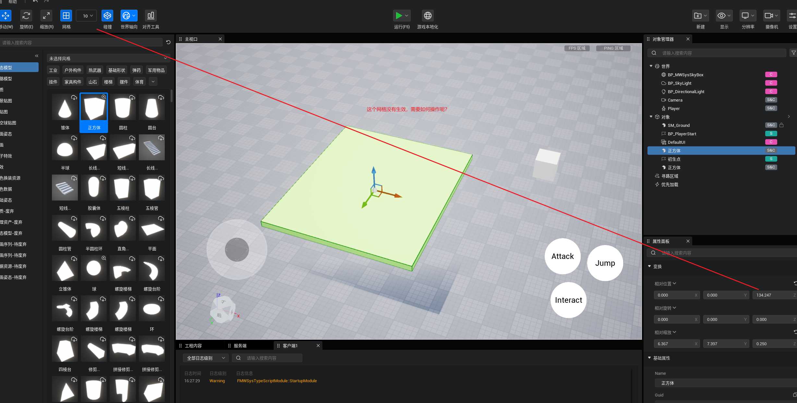The width and height of the screenshot is (797, 403).
Task: Click the virtual joystick knob
Action: click(x=237, y=250)
